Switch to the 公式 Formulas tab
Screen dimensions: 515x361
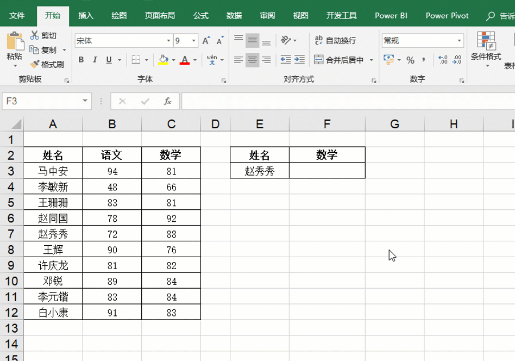[x=200, y=15]
